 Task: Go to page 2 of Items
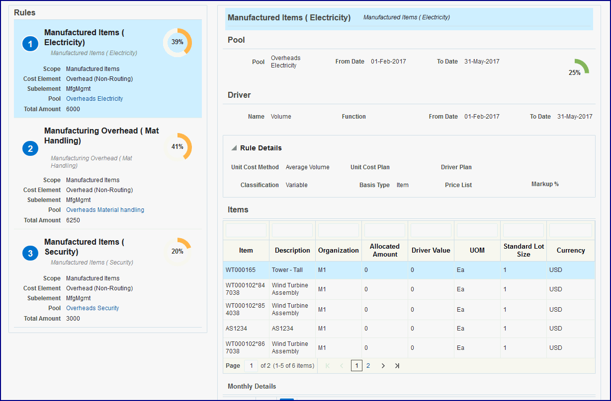click(x=368, y=366)
